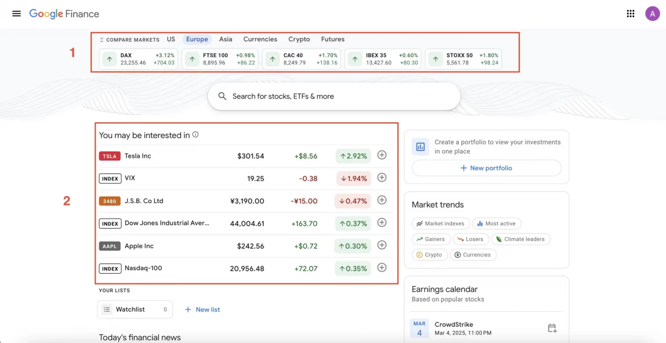This screenshot has height=343, width=666.
Task: Open the Watchlist list chip
Action: 135,310
